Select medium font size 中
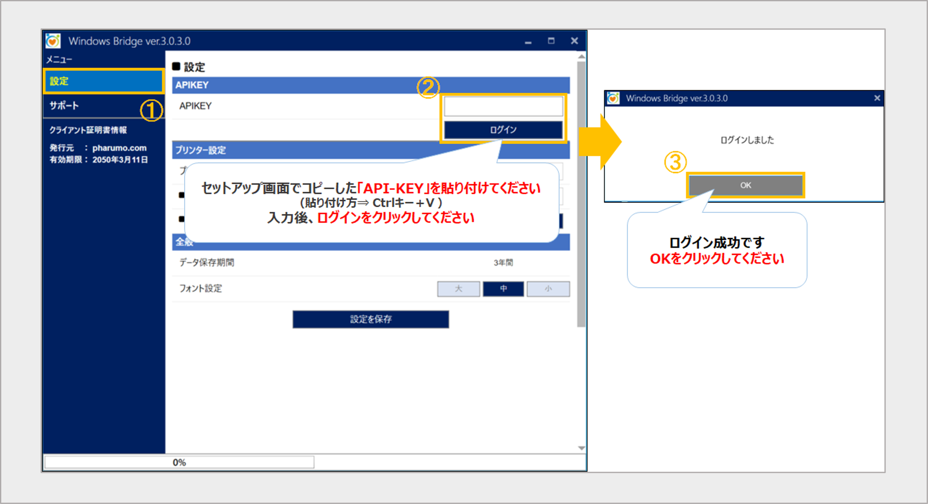Viewport: 928px width, 504px height. point(503,289)
